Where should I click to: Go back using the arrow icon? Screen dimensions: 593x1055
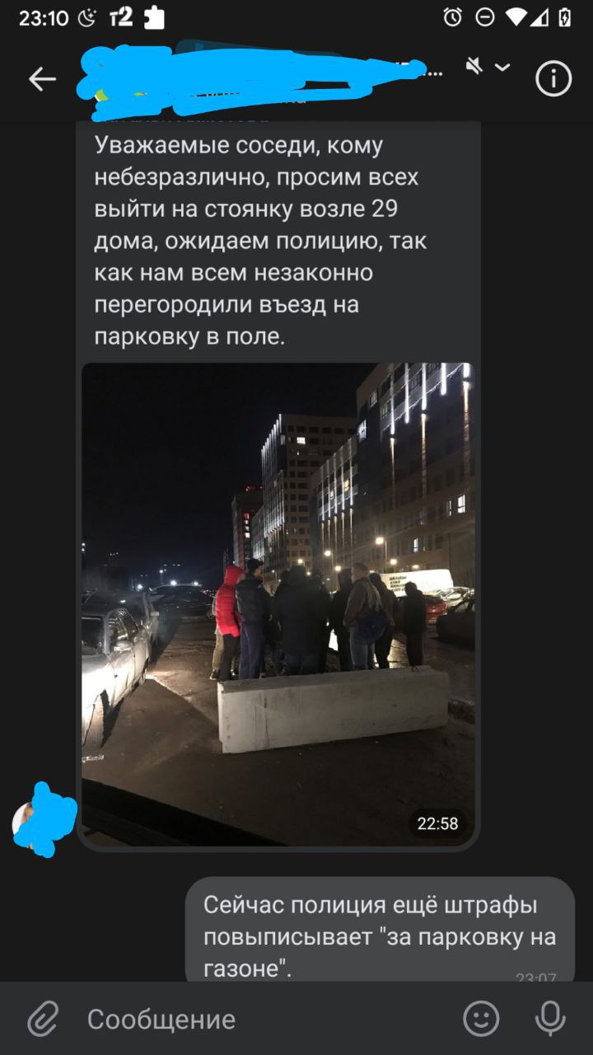point(42,79)
